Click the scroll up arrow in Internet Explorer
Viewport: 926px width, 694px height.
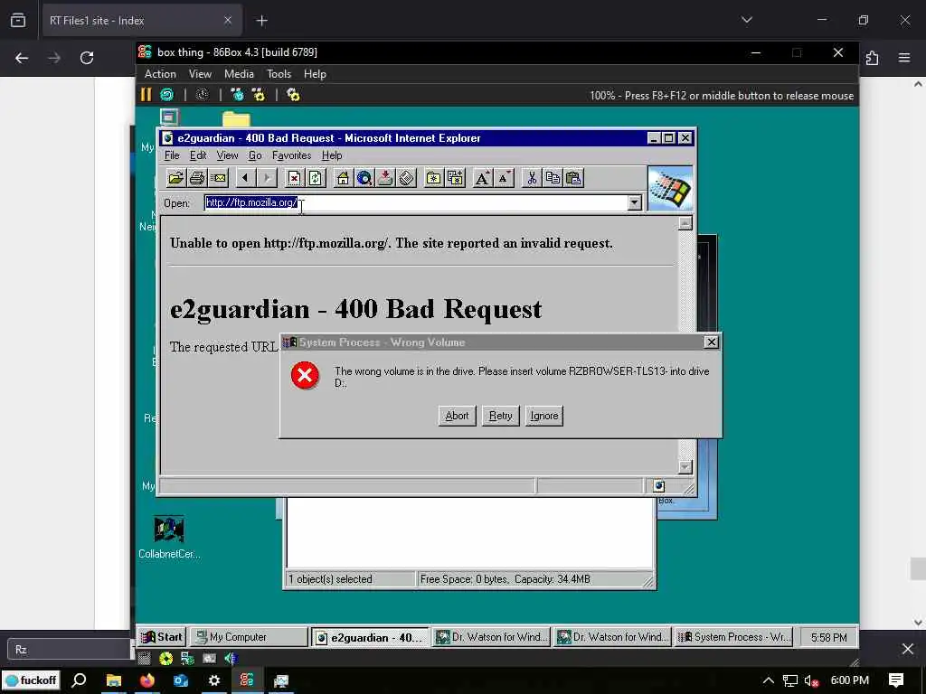point(685,223)
